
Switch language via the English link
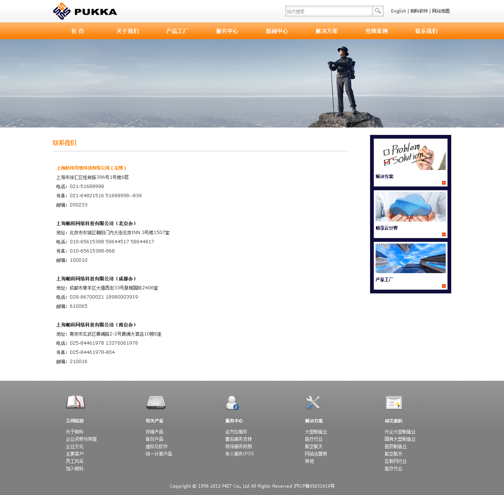pyautogui.click(x=398, y=11)
